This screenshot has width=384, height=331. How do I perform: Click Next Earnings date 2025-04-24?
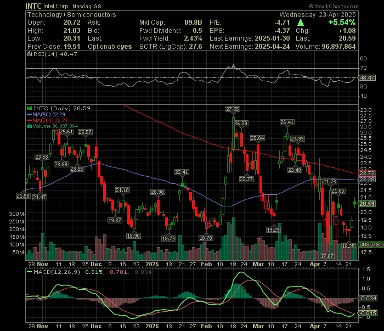[272, 47]
